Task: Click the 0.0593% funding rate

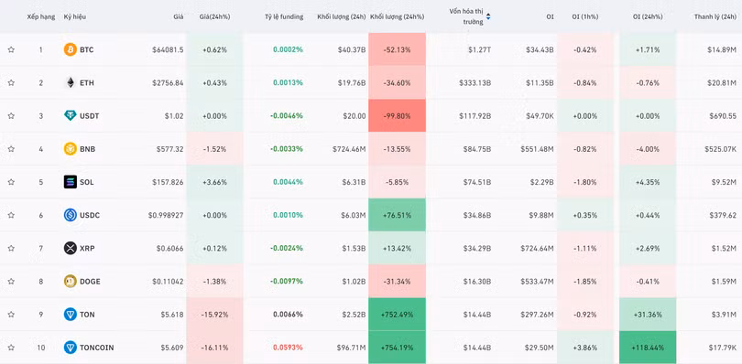Action: point(289,348)
